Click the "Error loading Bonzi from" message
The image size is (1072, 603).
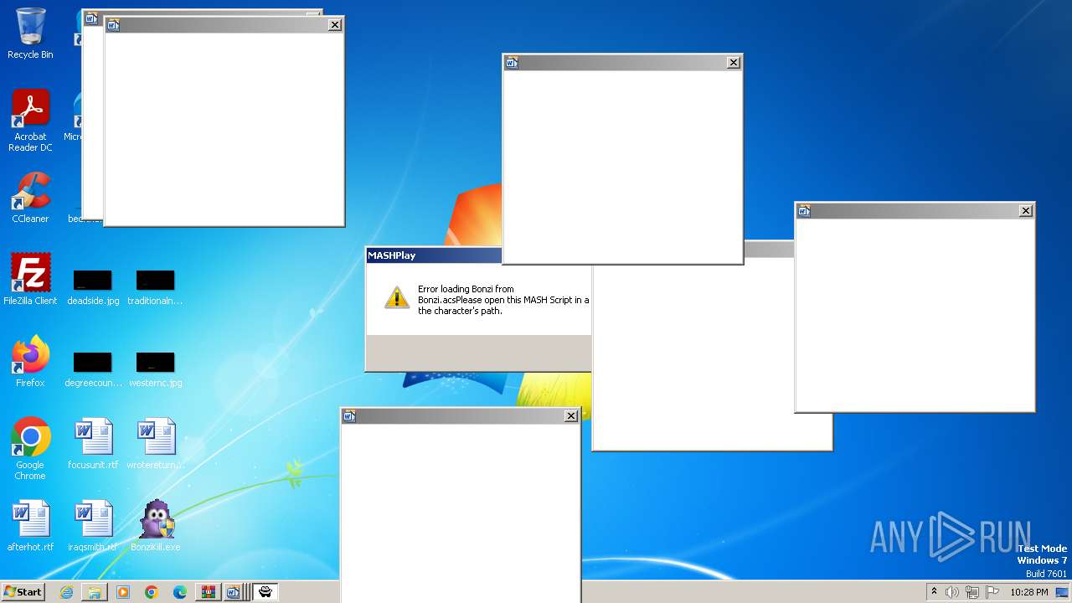[x=466, y=289]
